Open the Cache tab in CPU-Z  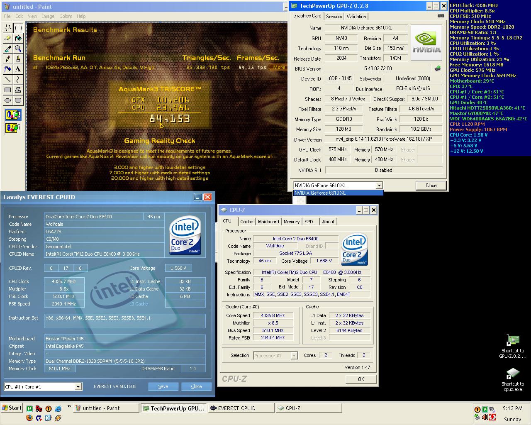(x=246, y=222)
